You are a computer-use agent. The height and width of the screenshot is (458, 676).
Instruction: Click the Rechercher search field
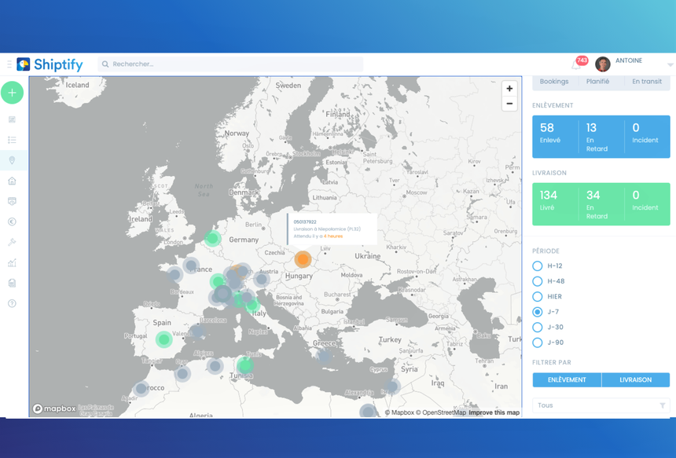point(230,64)
